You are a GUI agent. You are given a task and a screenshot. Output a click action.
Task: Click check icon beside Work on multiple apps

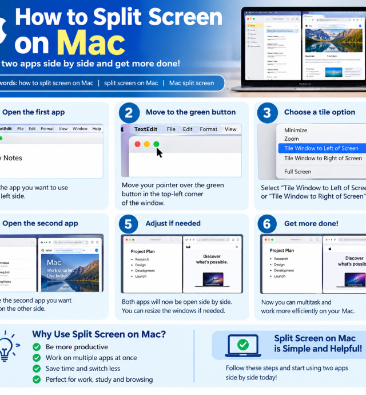(x=37, y=358)
